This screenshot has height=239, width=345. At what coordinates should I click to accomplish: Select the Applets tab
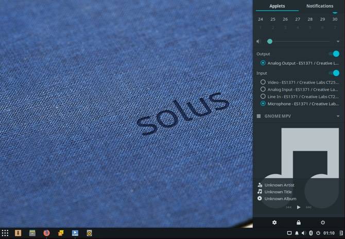coord(277,6)
